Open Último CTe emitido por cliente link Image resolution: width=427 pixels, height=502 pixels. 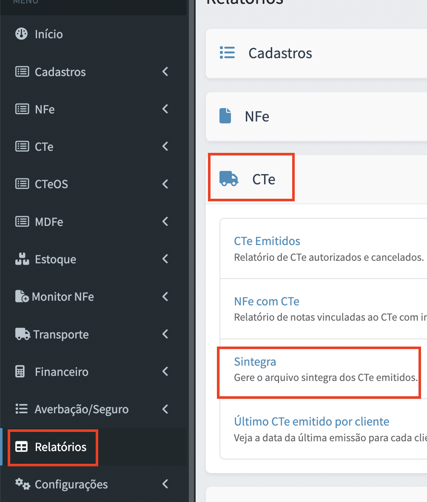[x=312, y=421]
